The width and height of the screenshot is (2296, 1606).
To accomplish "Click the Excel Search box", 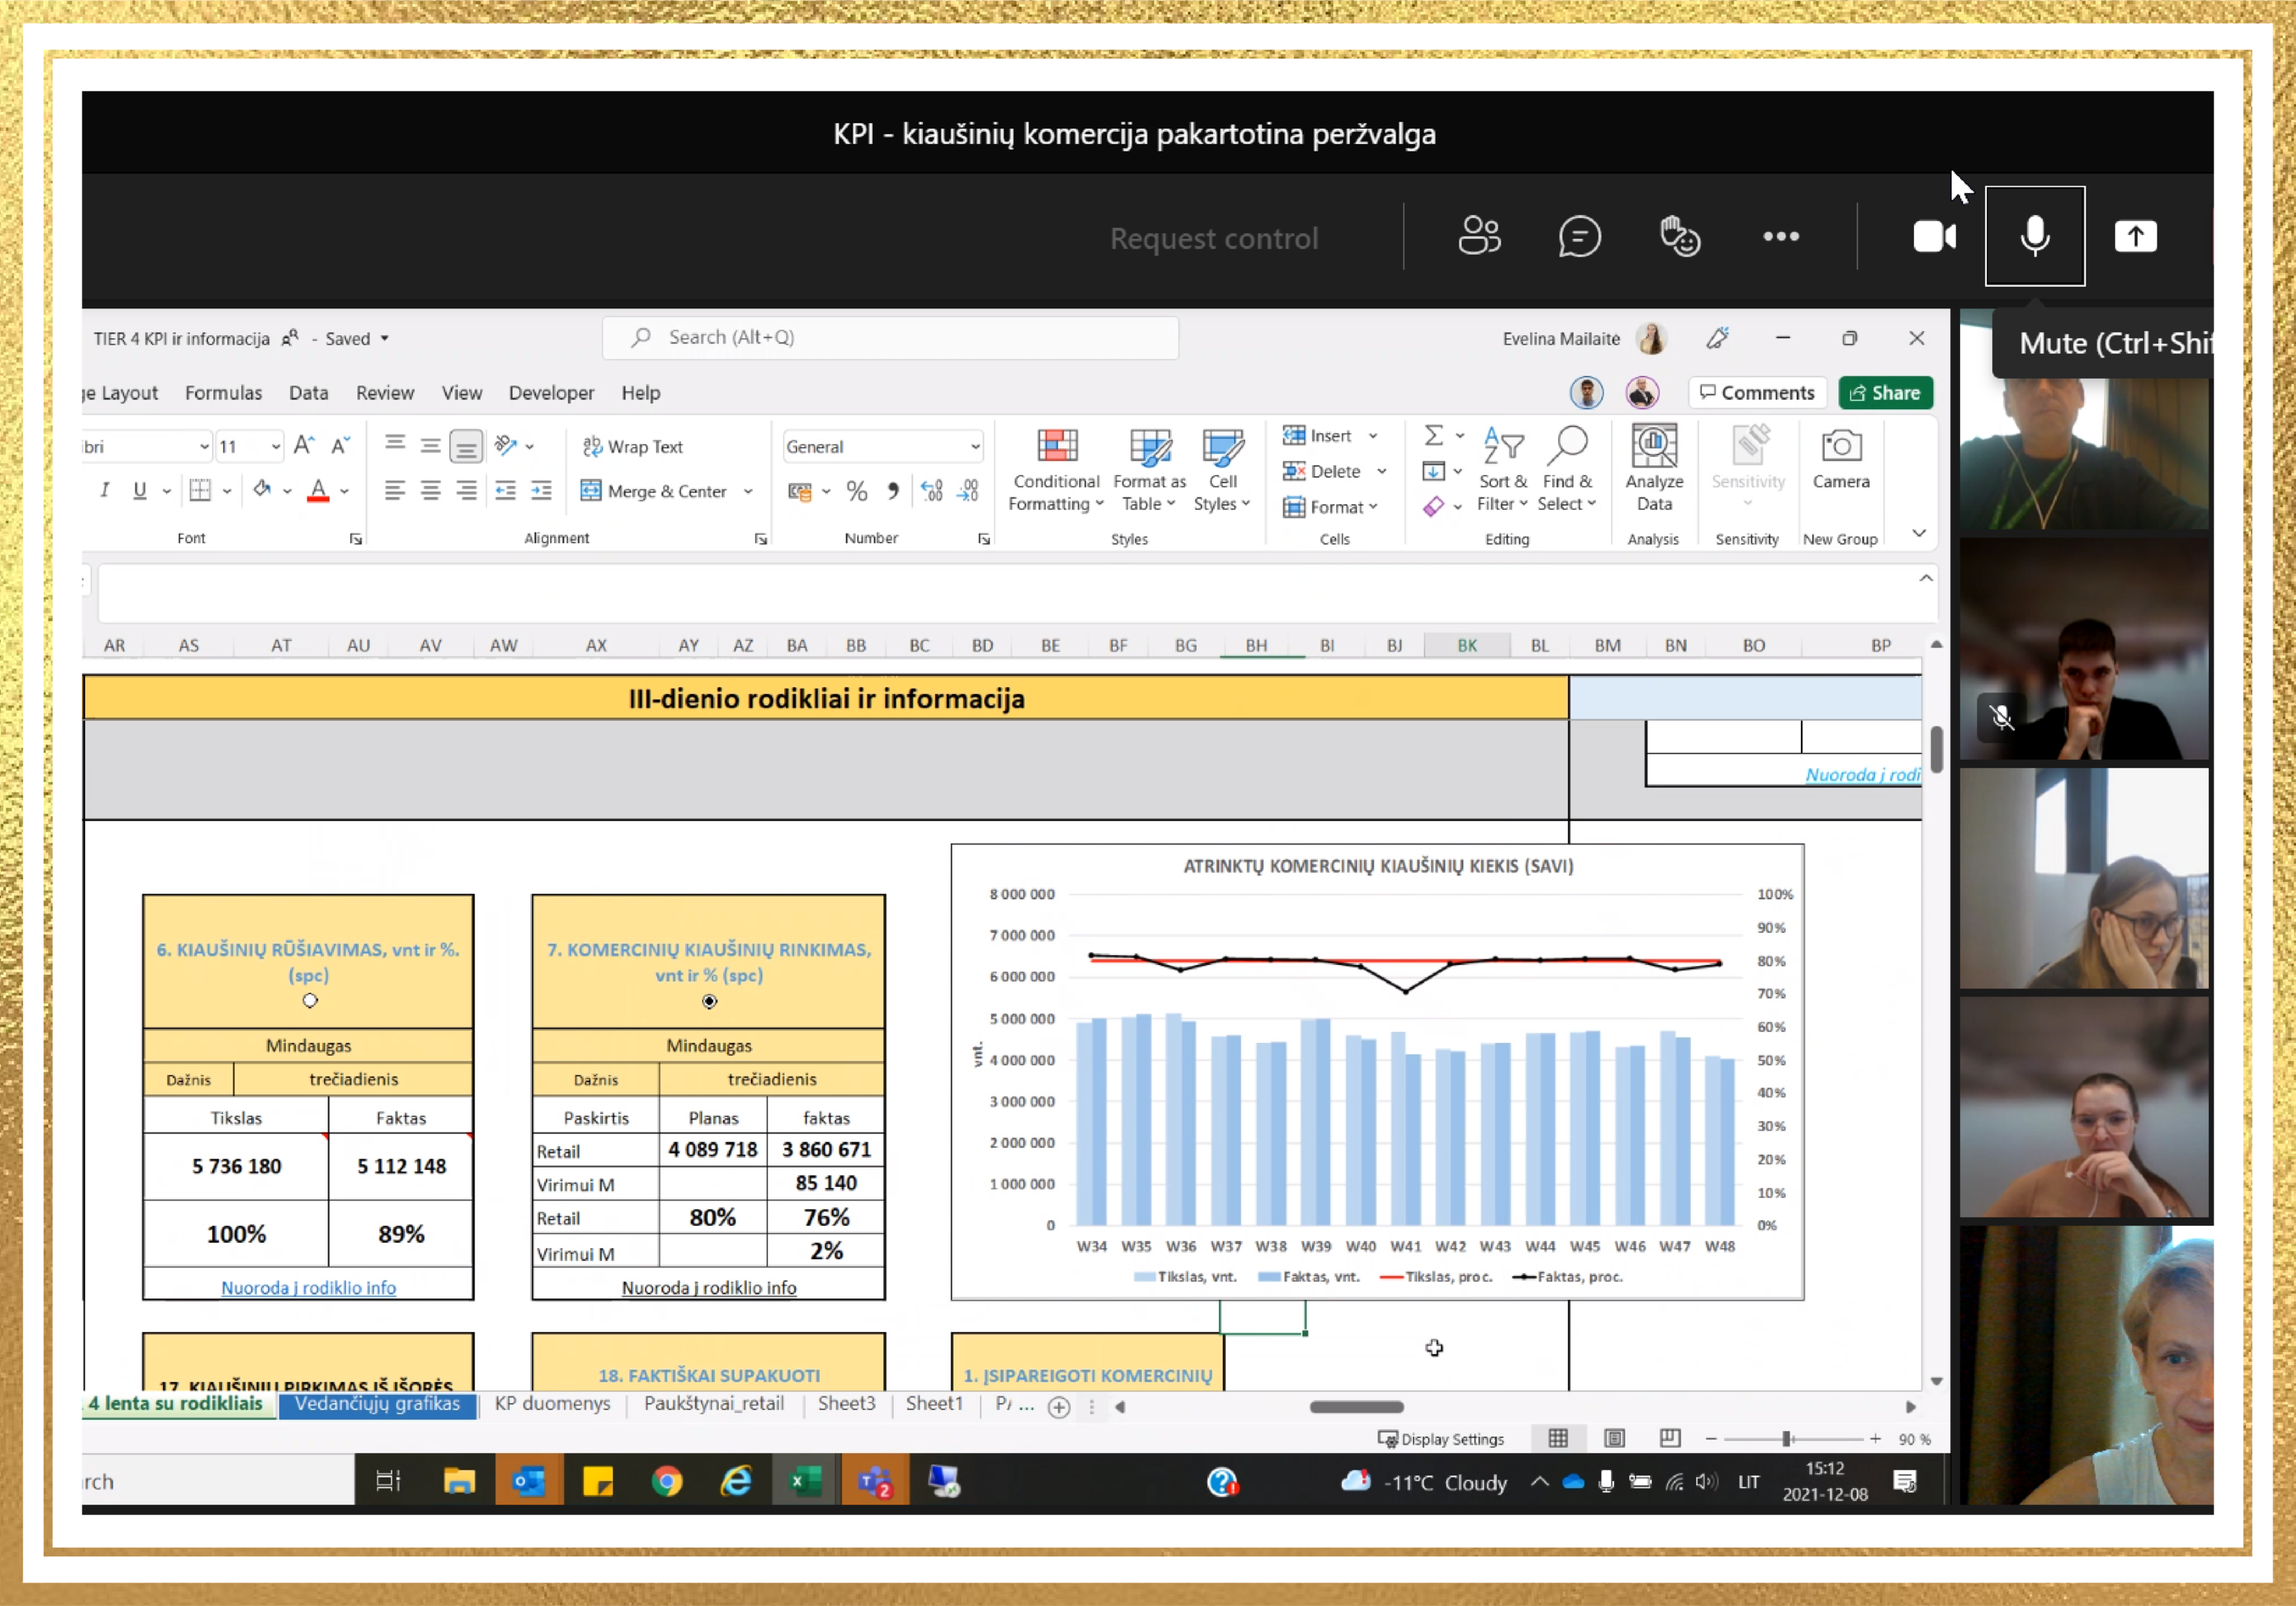I will click(890, 338).
